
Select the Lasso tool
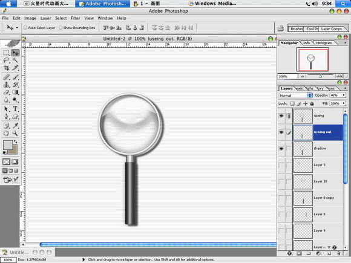6,60
